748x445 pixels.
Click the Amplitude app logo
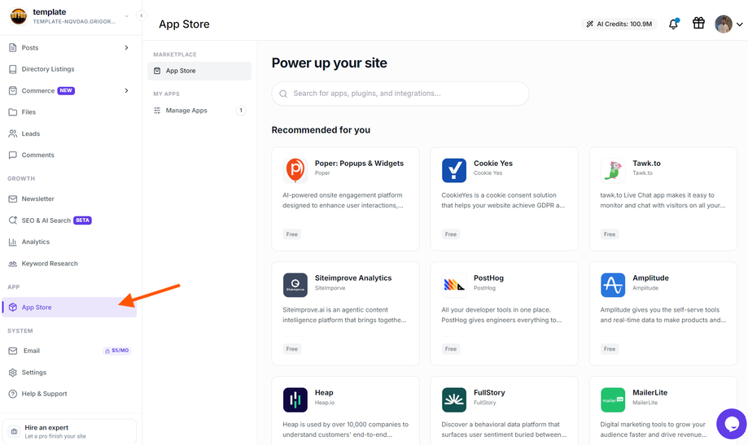[613, 285]
